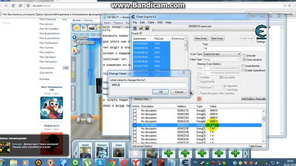Toggle Active box for address 0036CC7E
This screenshot has width=296, height=166.
coord(135,111)
